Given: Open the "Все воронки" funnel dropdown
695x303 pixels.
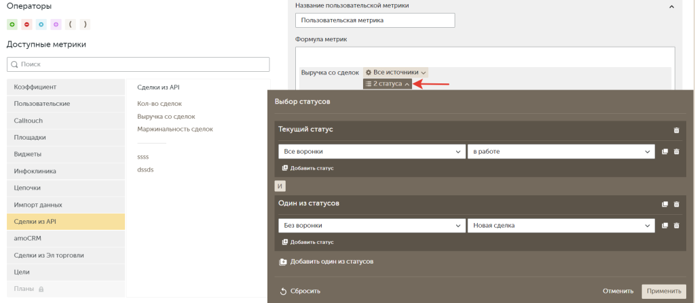Looking at the screenshot, I should (x=370, y=152).
